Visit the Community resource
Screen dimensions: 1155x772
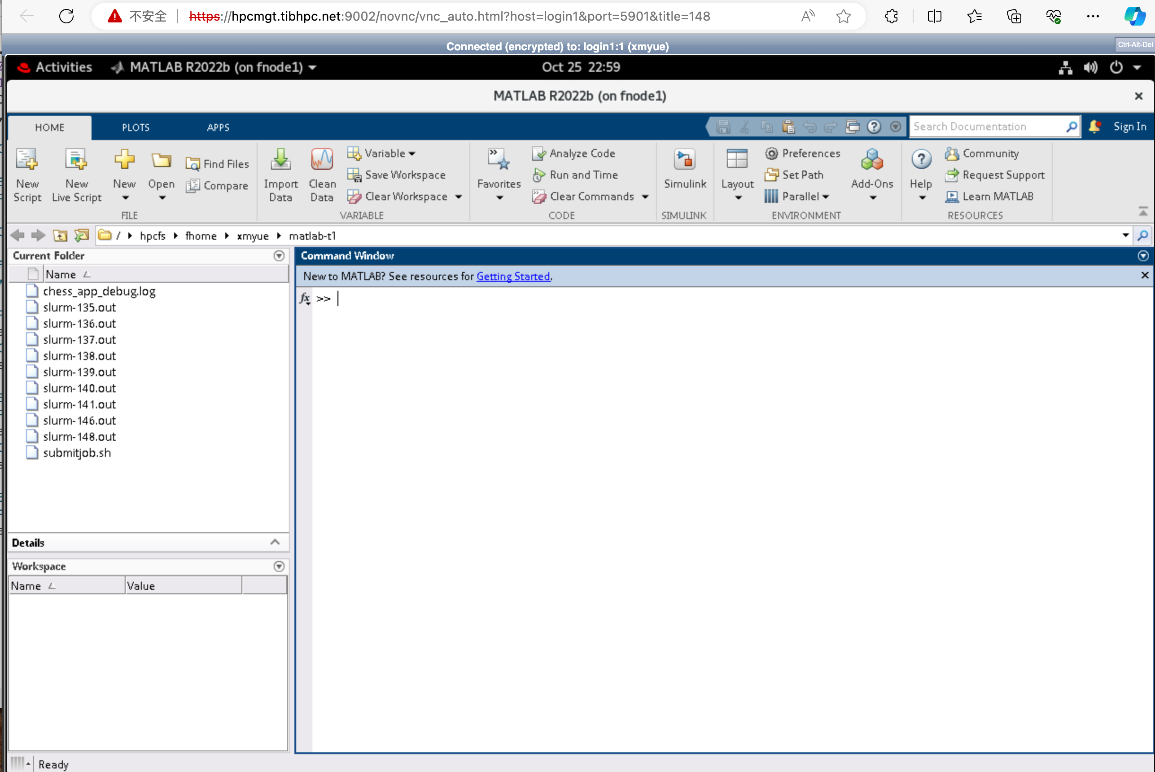[982, 154]
